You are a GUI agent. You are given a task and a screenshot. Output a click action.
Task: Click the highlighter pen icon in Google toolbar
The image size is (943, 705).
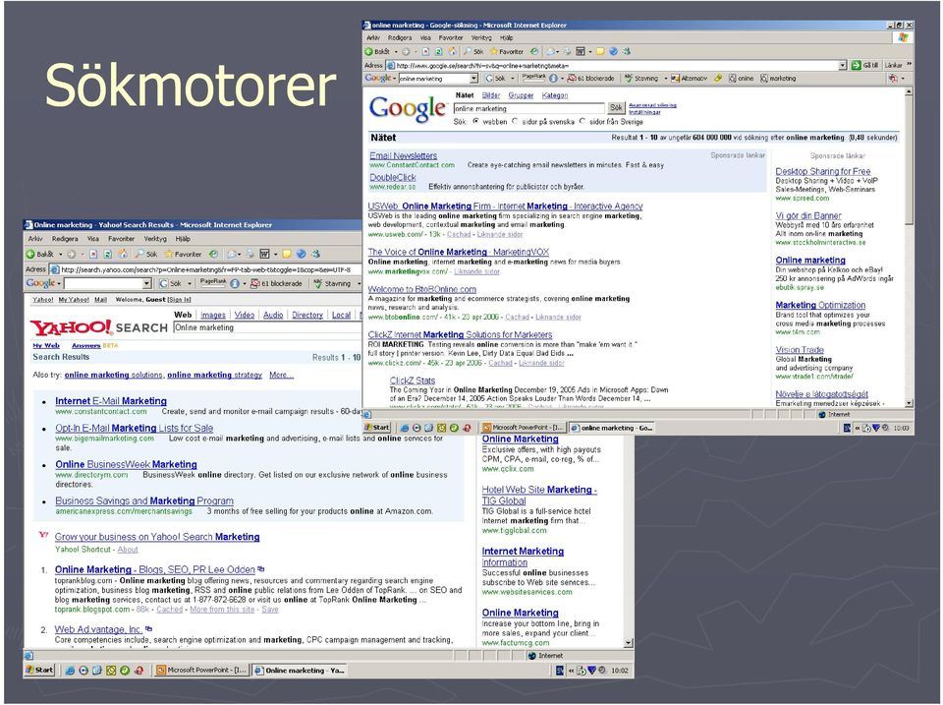718,79
